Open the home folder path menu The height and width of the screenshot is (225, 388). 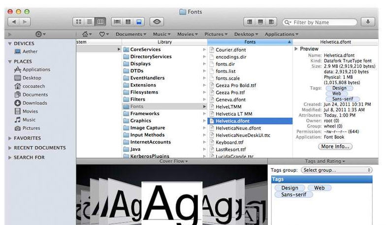tap(87, 34)
